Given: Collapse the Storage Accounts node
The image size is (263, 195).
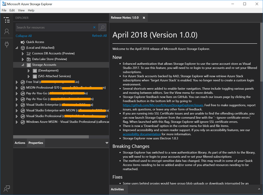Looking at the screenshot, I should pyautogui.click(x=23, y=65).
